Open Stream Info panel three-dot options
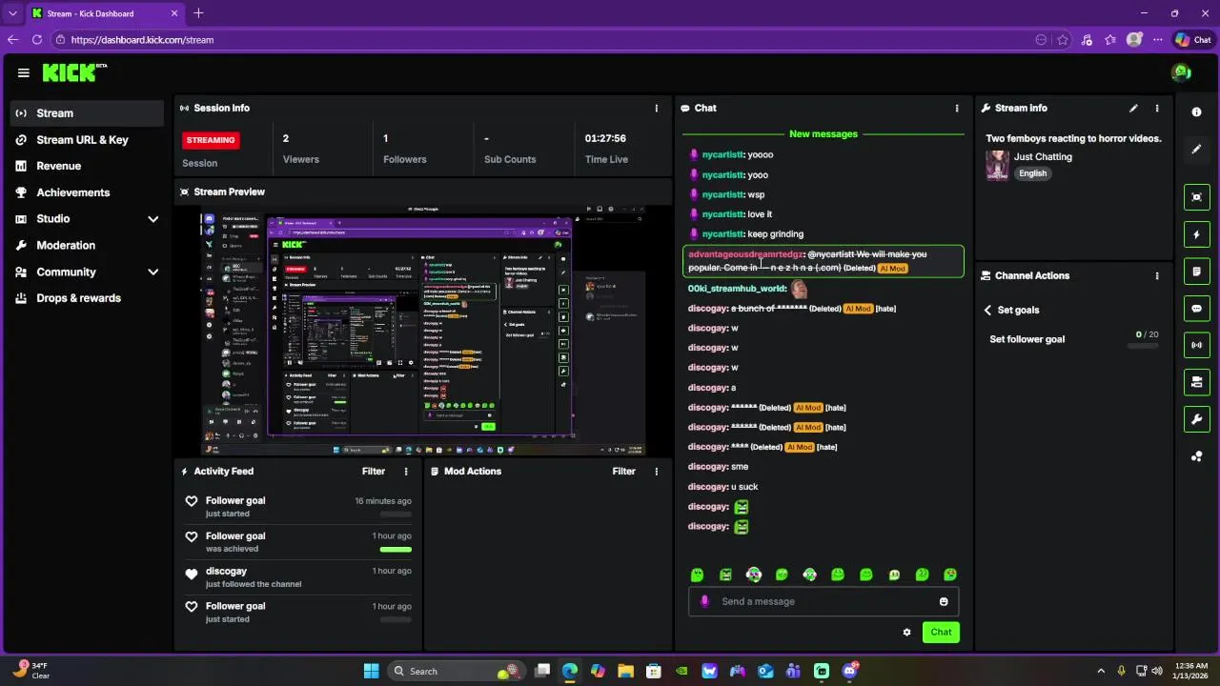Viewport: 1220px width, 686px height. click(1157, 109)
